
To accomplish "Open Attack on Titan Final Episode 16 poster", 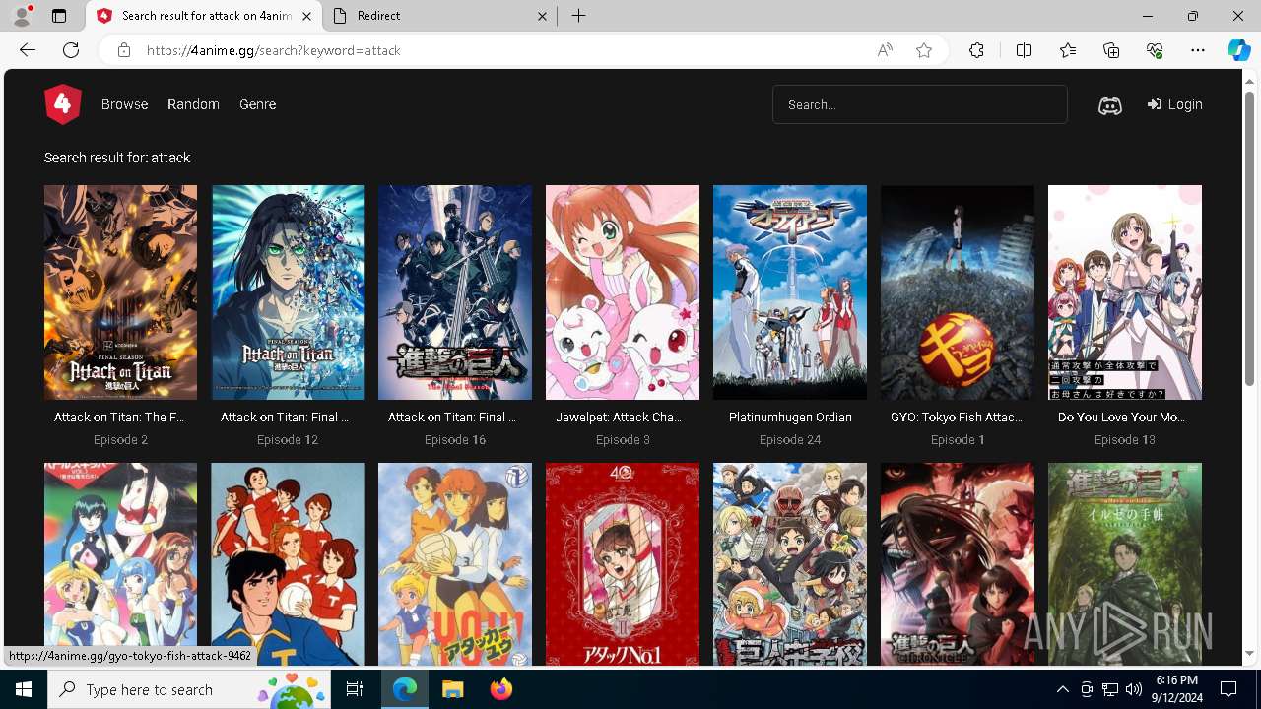I will point(455,292).
